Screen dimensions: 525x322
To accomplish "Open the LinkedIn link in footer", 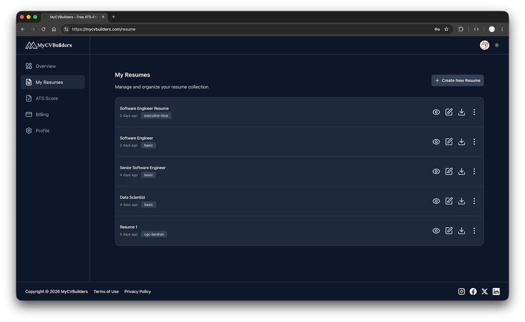I will (x=496, y=292).
